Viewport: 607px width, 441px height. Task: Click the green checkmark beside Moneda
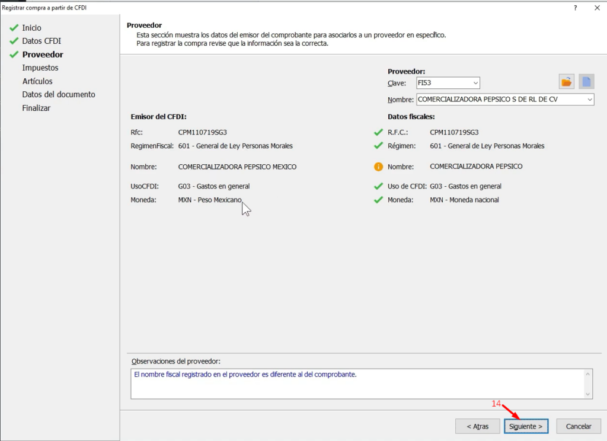click(378, 200)
